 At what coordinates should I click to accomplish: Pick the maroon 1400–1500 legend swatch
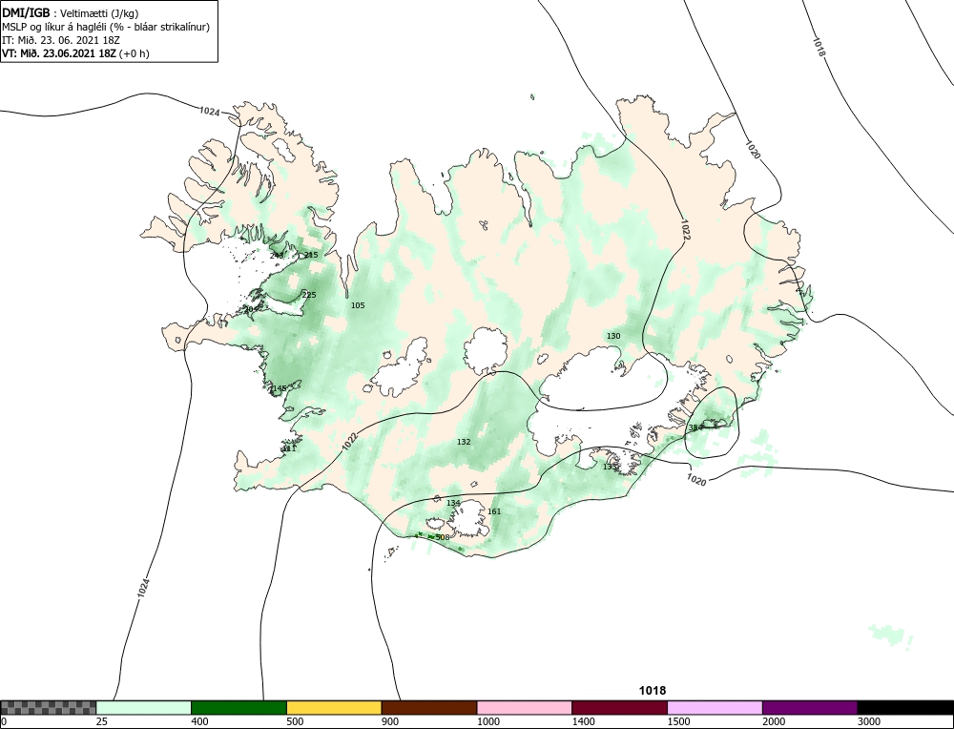point(619,707)
